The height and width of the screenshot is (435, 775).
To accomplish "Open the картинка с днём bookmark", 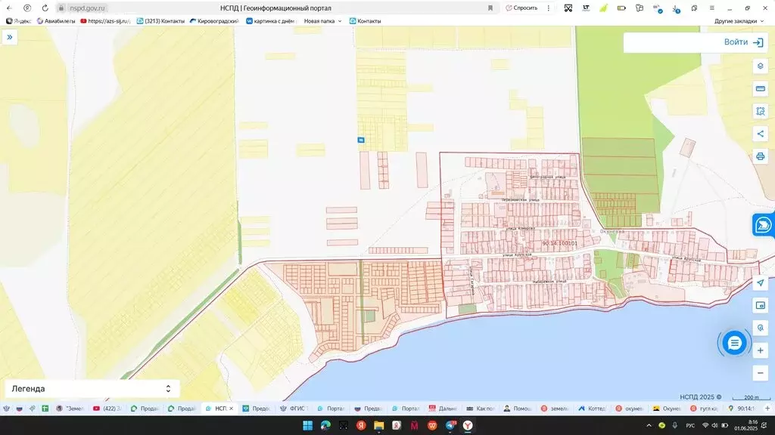I will [270, 21].
